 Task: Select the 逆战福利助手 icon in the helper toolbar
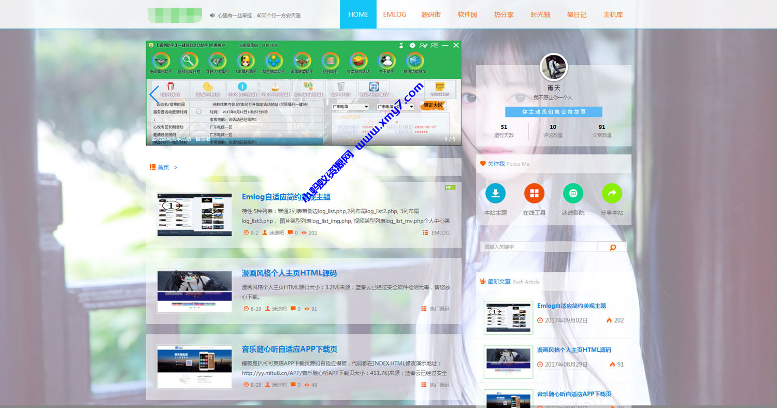coord(162,60)
